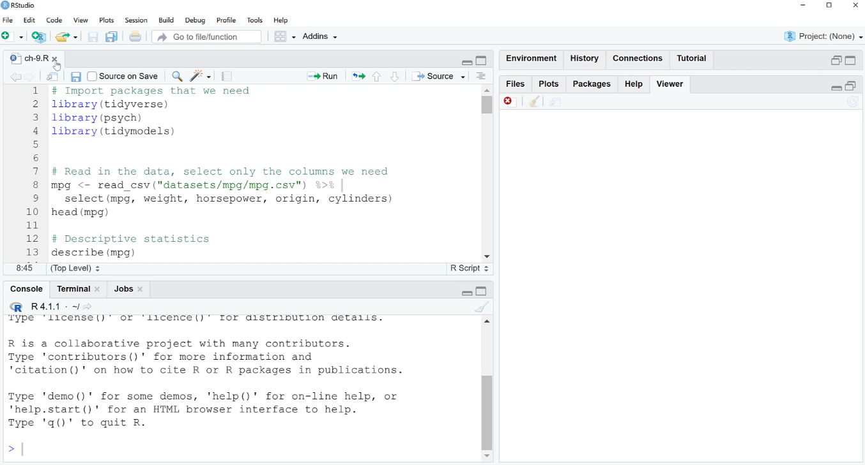Viewport: 865px width, 465px height.
Task: Click the open file folder icon
Action: (x=63, y=37)
